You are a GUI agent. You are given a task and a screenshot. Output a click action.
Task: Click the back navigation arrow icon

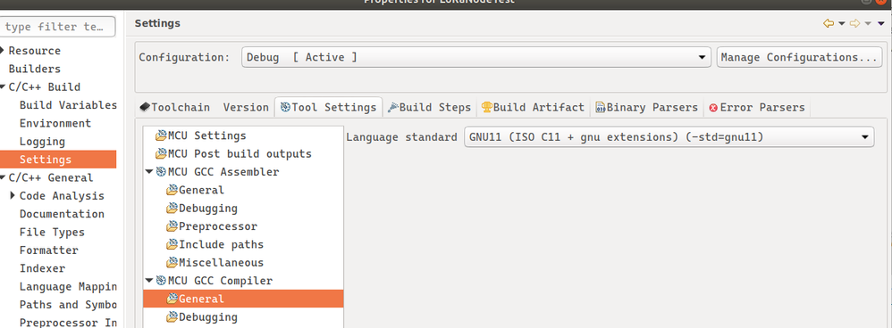pos(829,23)
